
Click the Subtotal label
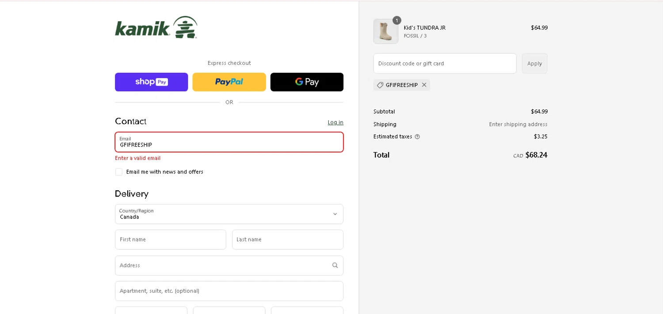pyautogui.click(x=384, y=112)
